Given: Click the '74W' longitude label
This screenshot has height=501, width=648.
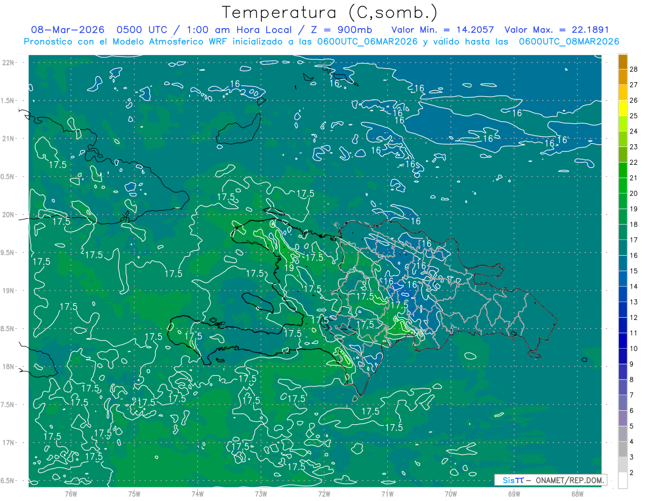Looking at the screenshot, I should [x=197, y=493].
